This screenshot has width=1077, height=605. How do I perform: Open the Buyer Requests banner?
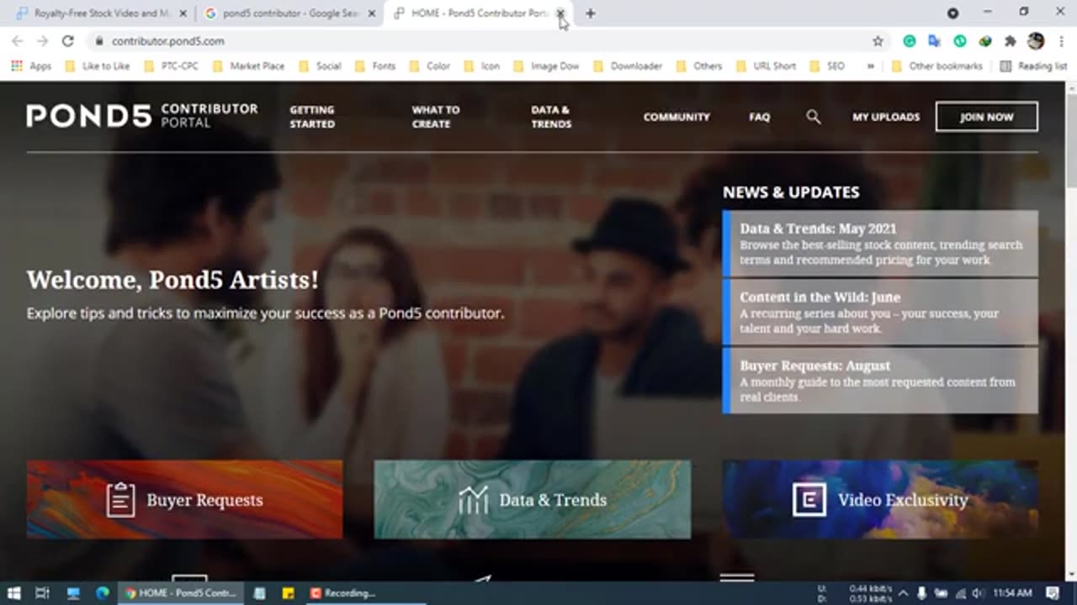pos(184,499)
